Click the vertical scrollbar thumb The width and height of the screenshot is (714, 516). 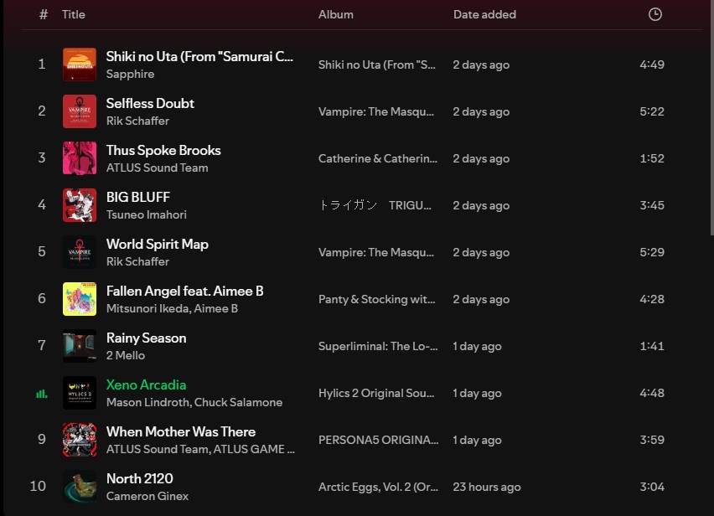click(x=711, y=118)
